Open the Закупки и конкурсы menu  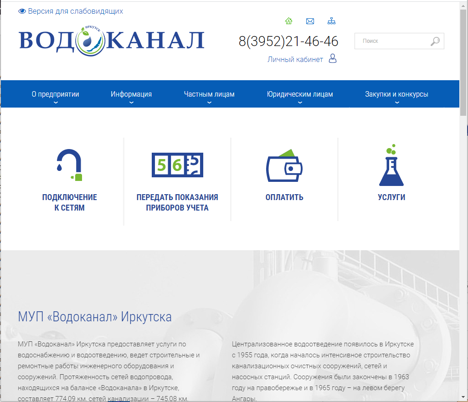396,94
